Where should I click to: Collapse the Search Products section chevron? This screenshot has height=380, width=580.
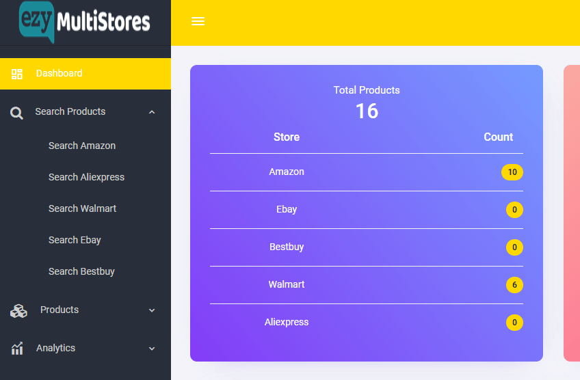152,112
